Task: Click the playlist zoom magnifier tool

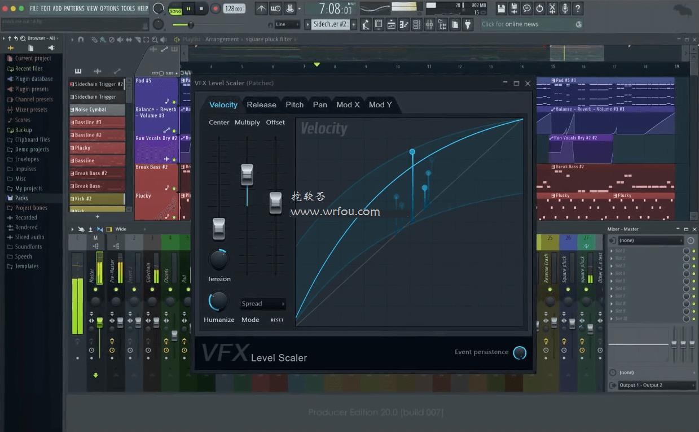Action: [155, 40]
